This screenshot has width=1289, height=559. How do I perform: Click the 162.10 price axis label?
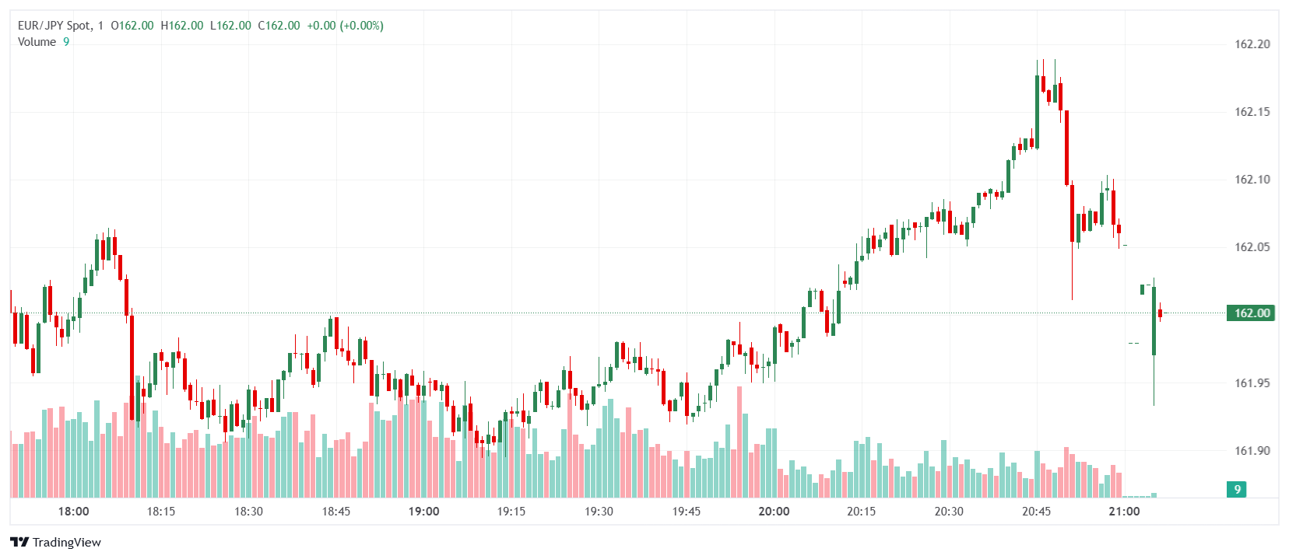pos(1252,180)
